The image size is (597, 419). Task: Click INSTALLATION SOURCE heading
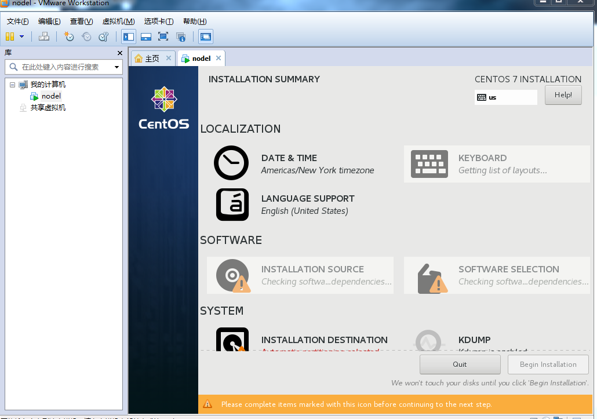pyautogui.click(x=312, y=269)
